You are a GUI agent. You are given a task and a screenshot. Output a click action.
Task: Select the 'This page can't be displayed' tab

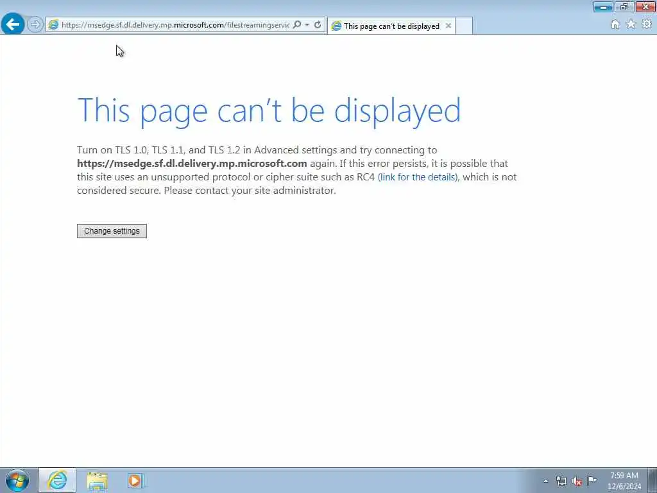(391, 26)
